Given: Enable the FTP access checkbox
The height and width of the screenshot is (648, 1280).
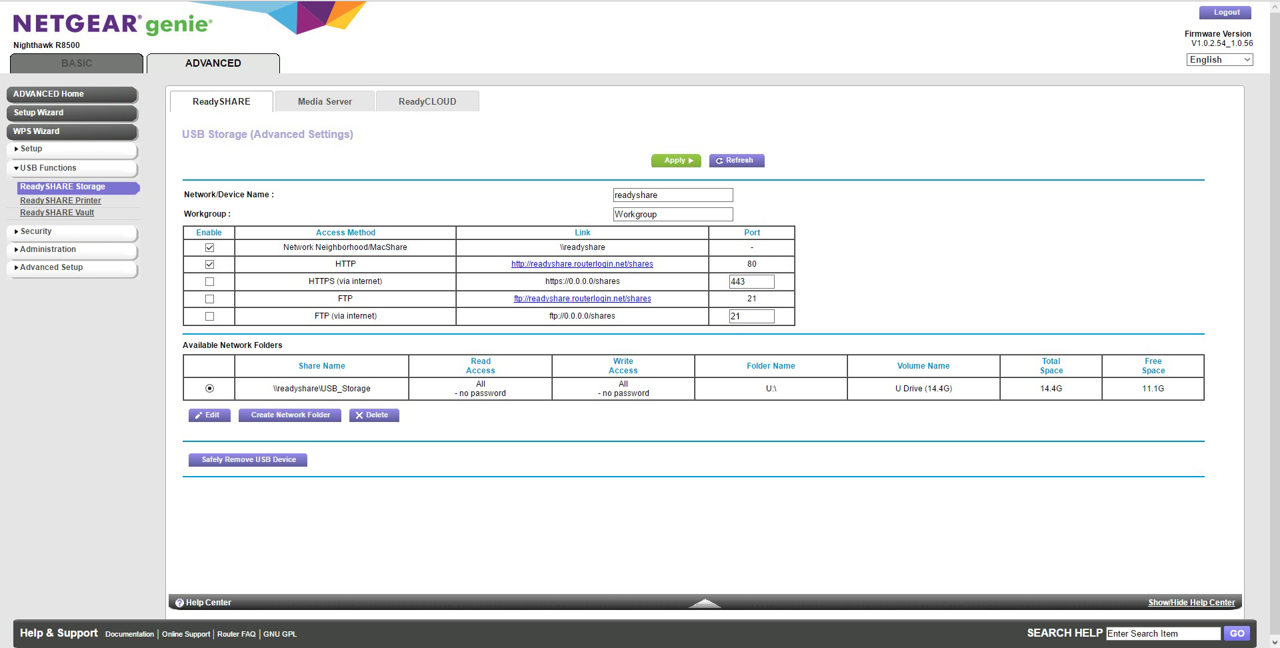Looking at the screenshot, I should [209, 299].
